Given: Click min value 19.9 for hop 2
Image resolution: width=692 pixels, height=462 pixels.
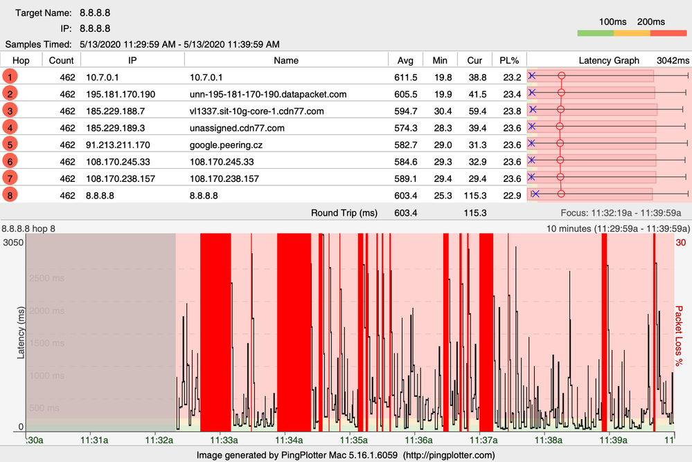Looking at the screenshot, I should pos(443,94).
